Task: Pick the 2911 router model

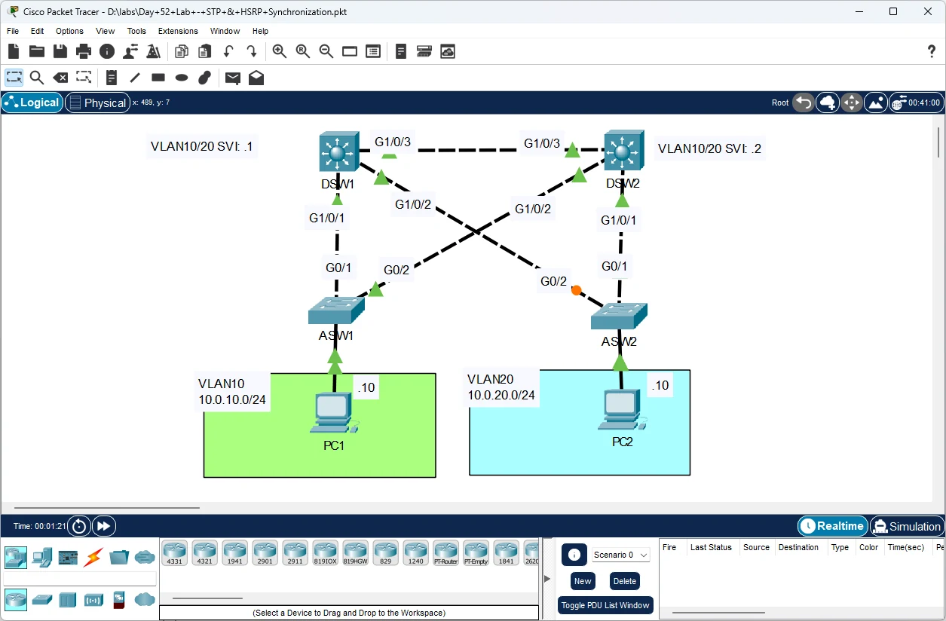Action: [295, 553]
